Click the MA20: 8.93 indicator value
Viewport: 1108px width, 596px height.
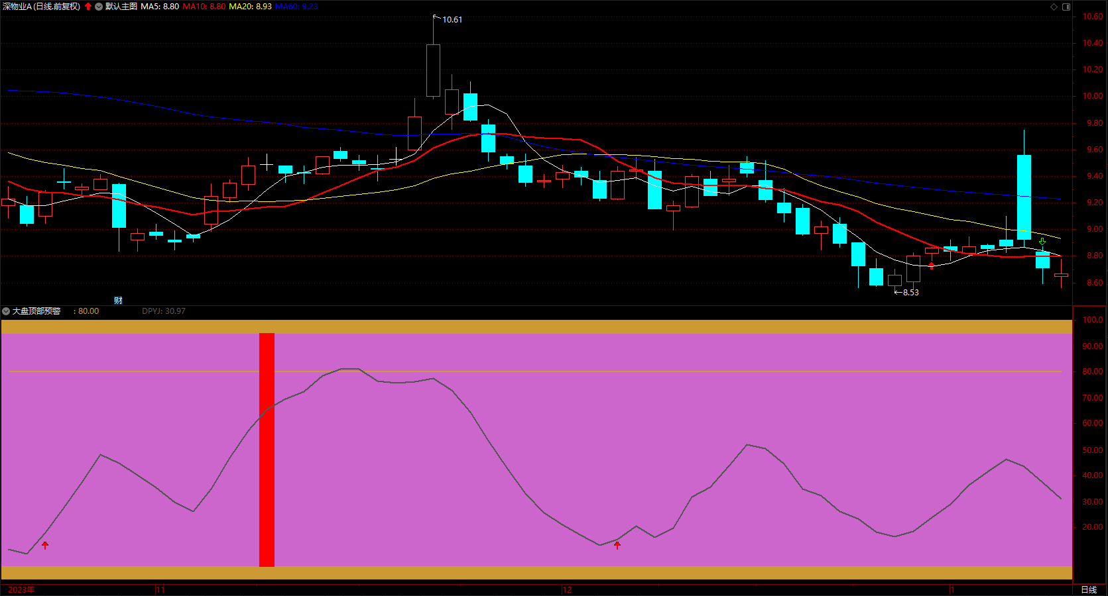point(251,7)
